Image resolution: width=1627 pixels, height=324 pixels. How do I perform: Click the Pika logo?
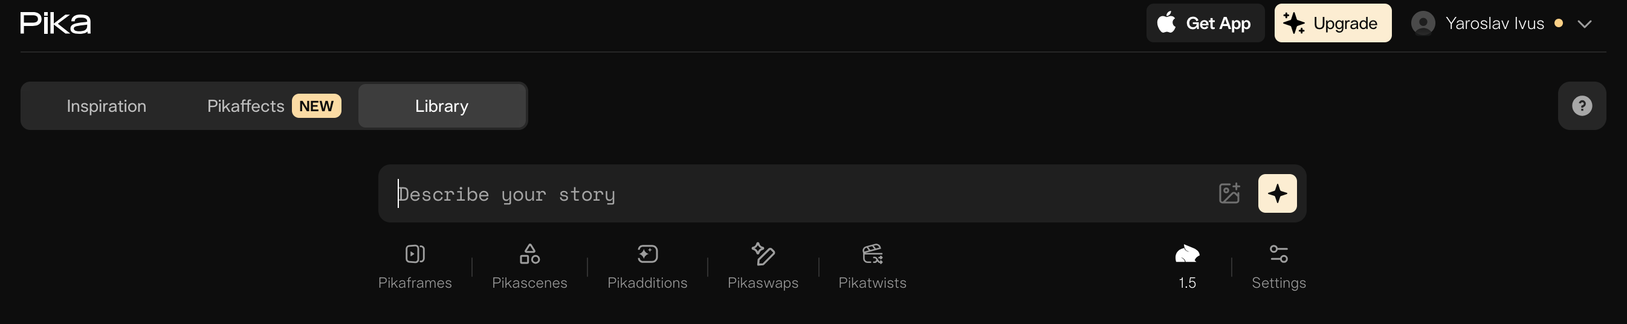pyautogui.click(x=56, y=24)
